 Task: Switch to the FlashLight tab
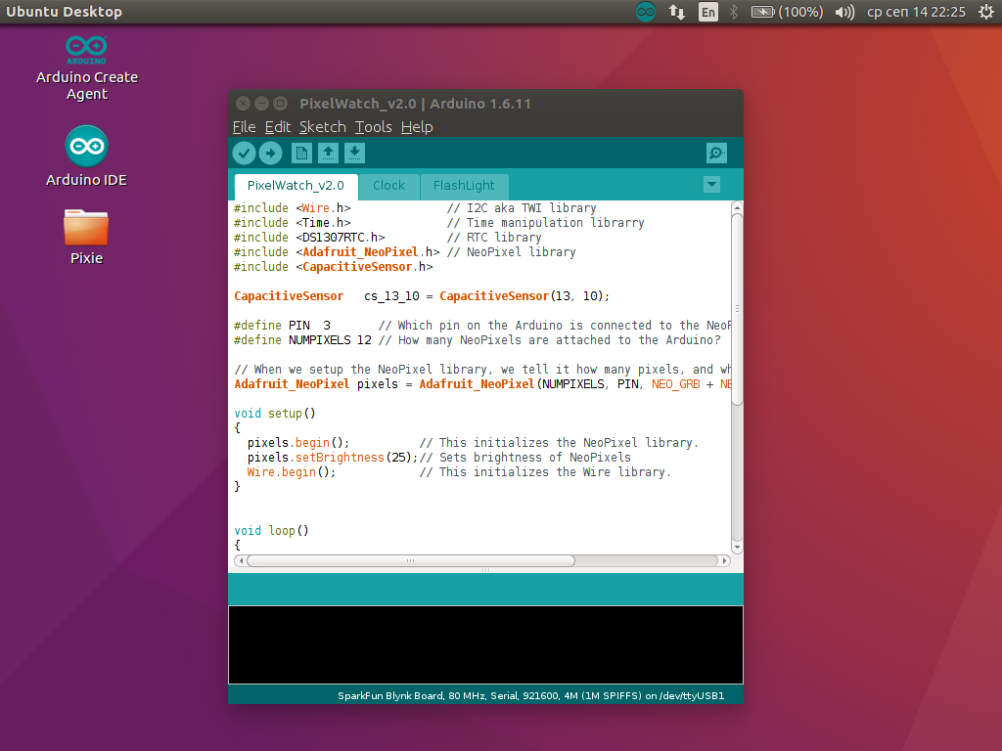(464, 185)
